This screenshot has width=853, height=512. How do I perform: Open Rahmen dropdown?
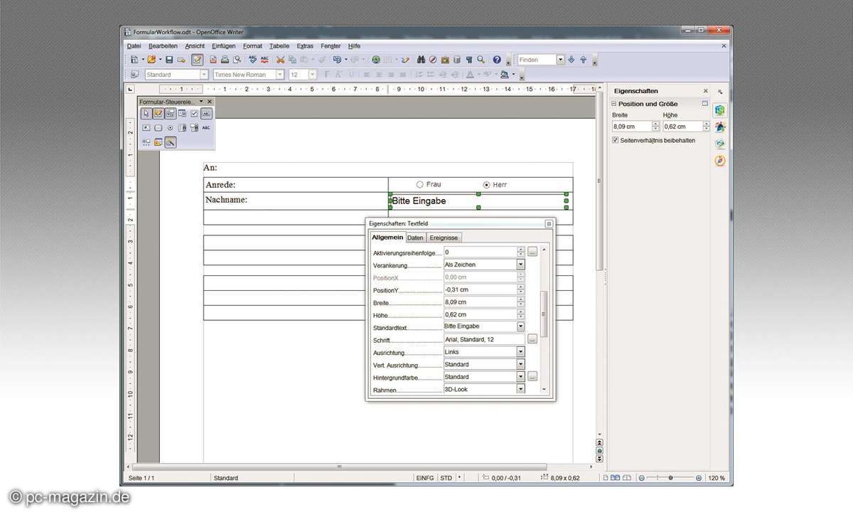coord(520,389)
